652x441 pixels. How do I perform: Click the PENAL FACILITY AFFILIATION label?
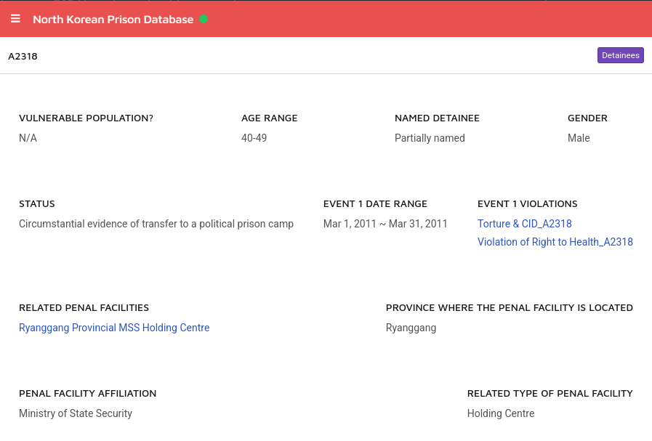tap(88, 393)
